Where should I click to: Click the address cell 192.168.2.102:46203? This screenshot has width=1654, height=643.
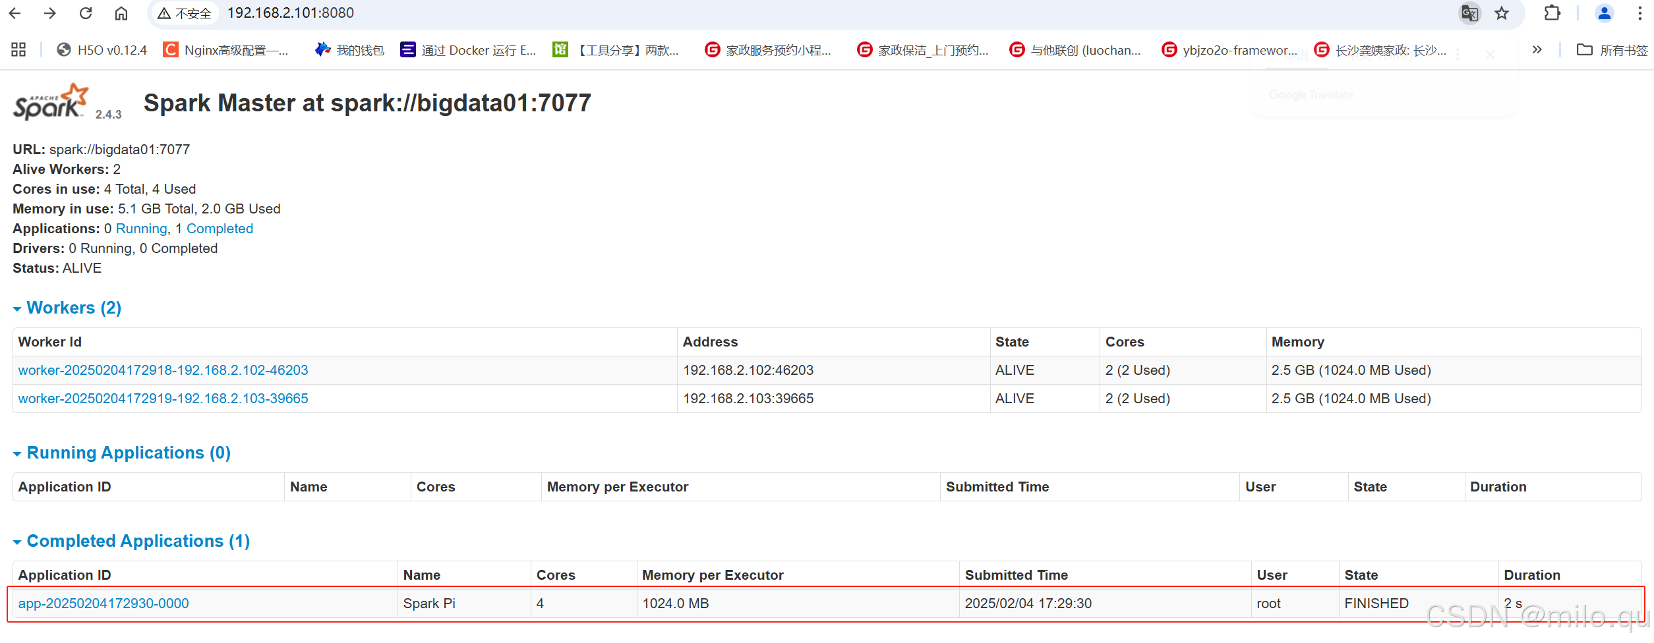833,370
